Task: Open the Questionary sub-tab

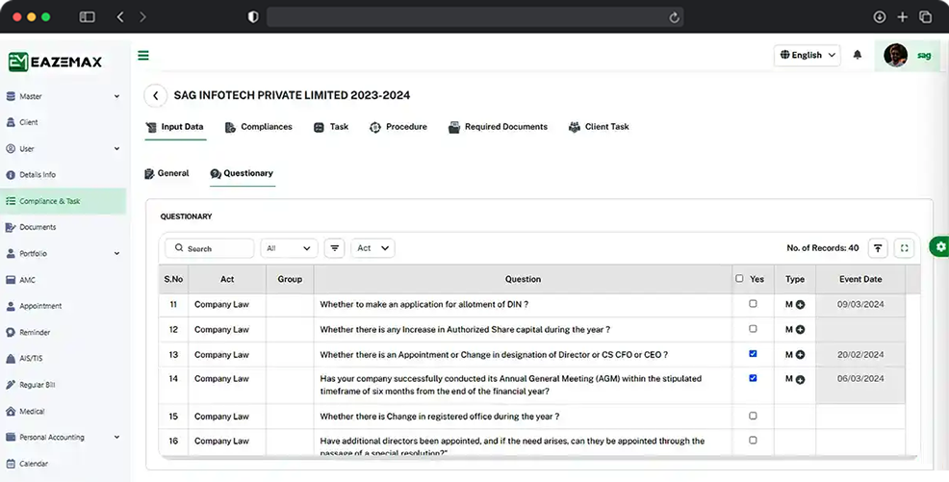Action: (243, 173)
